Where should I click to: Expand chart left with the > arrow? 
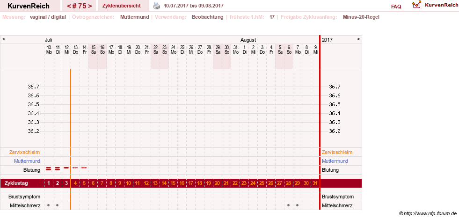[4, 39]
